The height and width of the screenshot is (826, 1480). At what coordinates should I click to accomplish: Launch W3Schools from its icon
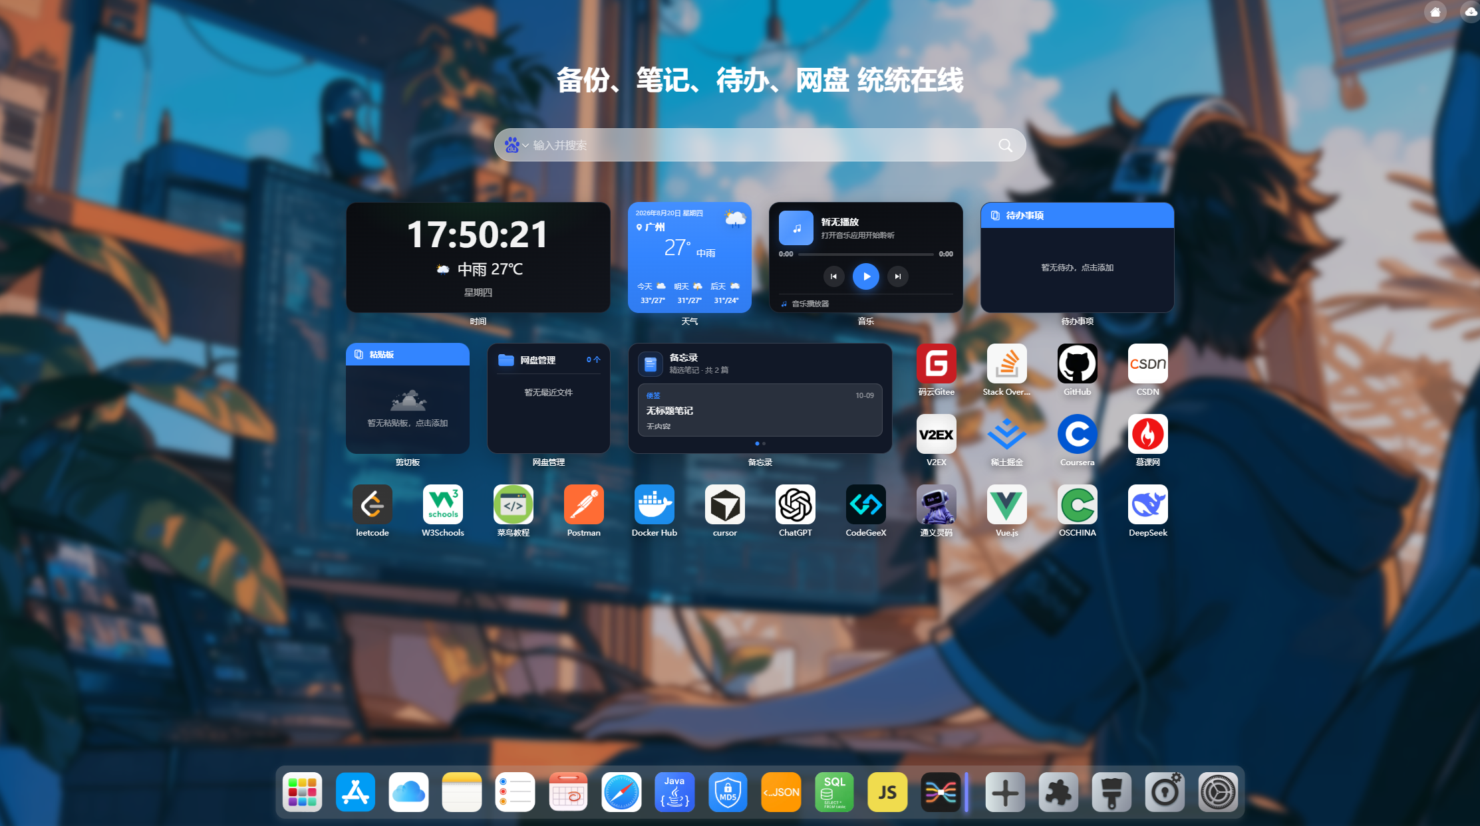(x=442, y=504)
